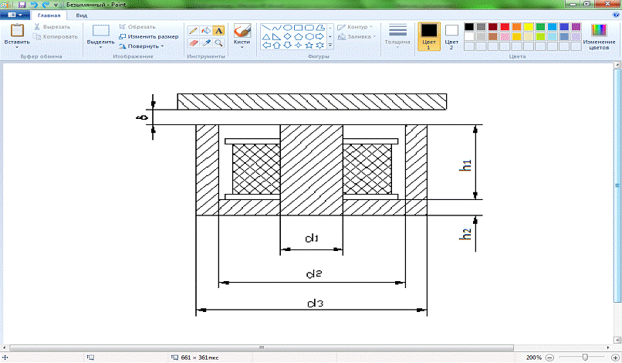Click the Save icon in the title bar
This screenshot has height=363, width=622.
tap(22, 5)
